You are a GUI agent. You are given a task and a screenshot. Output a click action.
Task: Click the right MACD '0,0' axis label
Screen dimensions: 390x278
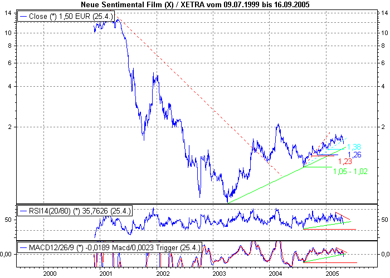click(x=386, y=254)
